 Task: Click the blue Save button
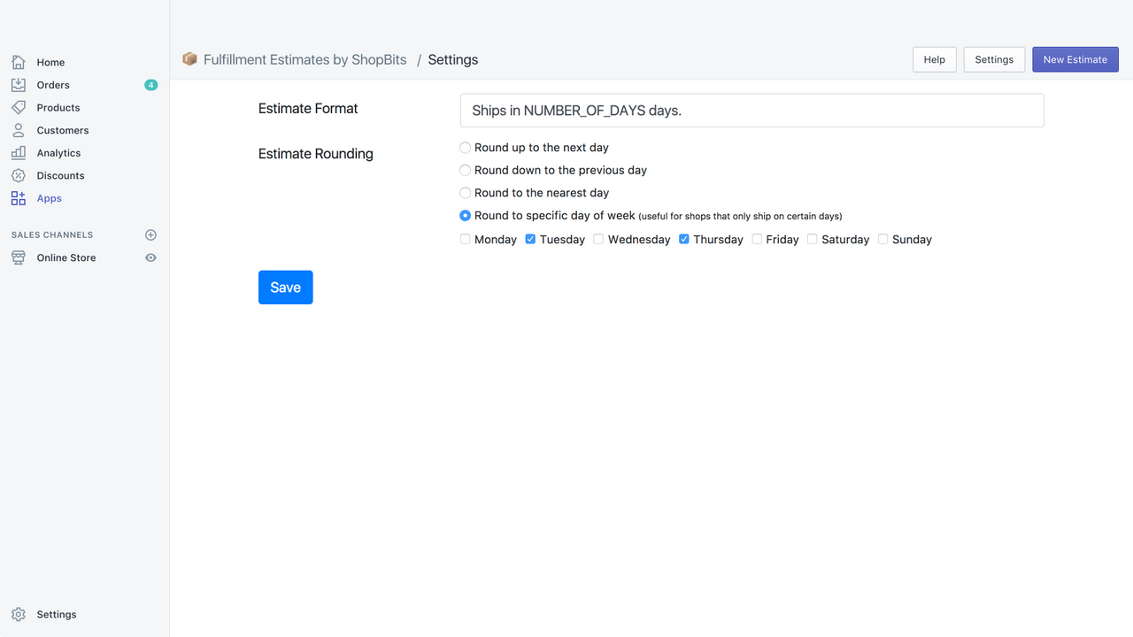pos(286,288)
